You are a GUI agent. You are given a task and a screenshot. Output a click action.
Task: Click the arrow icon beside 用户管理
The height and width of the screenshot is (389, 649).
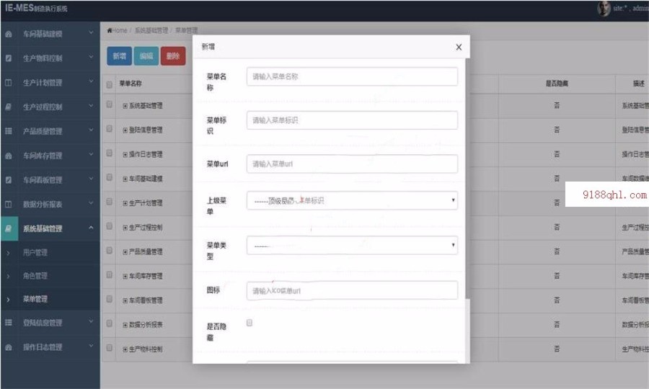pos(8,253)
